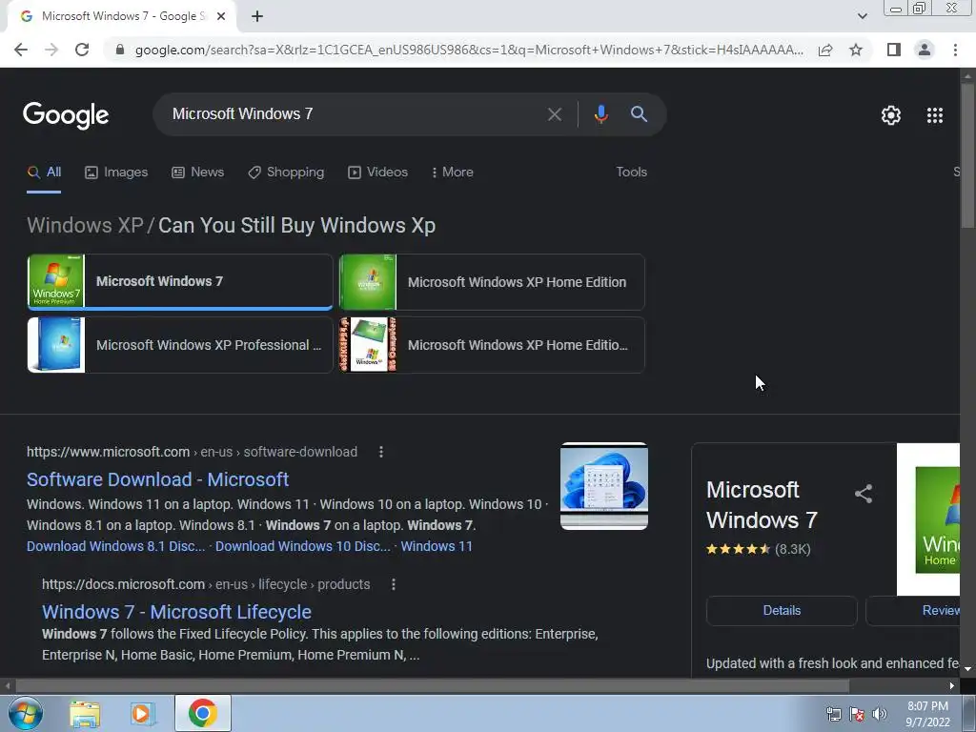
Task: Go back to the previous page
Action: coord(21,50)
